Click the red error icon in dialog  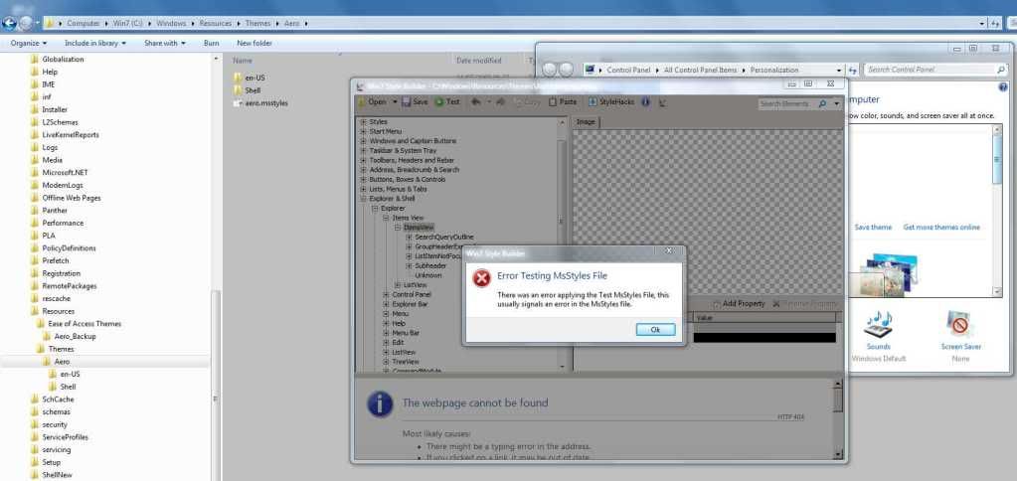pyautogui.click(x=481, y=278)
